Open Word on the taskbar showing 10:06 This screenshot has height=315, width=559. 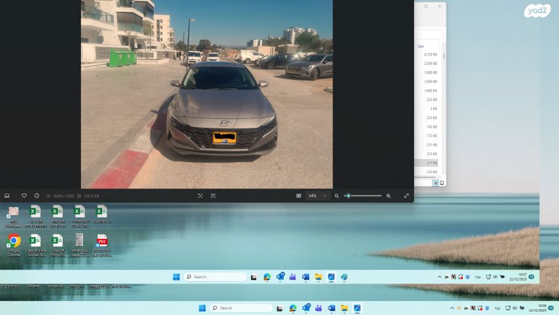(x=332, y=308)
